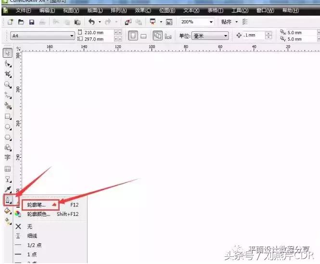Open the A4 paper size dropdown
Image resolution: width=320 pixels, height=264 pixels.
click(72, 36)
